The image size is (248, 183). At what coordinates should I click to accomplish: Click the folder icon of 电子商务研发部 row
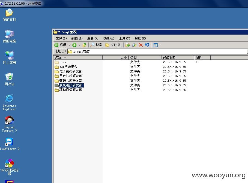(57, 71)
